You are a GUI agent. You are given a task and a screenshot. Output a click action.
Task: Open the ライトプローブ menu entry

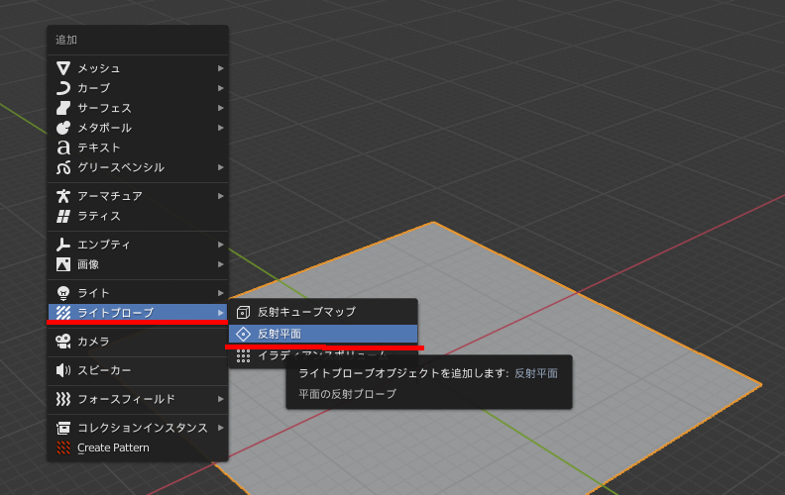pyautogui.click(x=138, y=313)
